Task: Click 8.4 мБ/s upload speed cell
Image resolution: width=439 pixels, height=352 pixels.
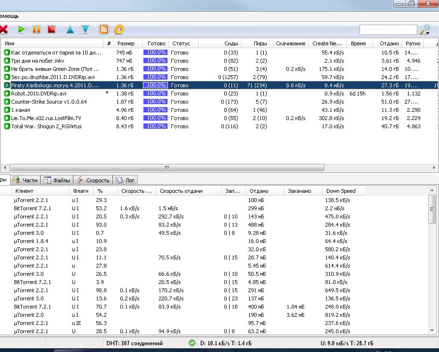Action: tap(334, 85)
